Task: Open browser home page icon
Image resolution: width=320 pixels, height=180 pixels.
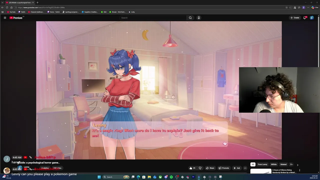Action: click(x=11, y=7)
